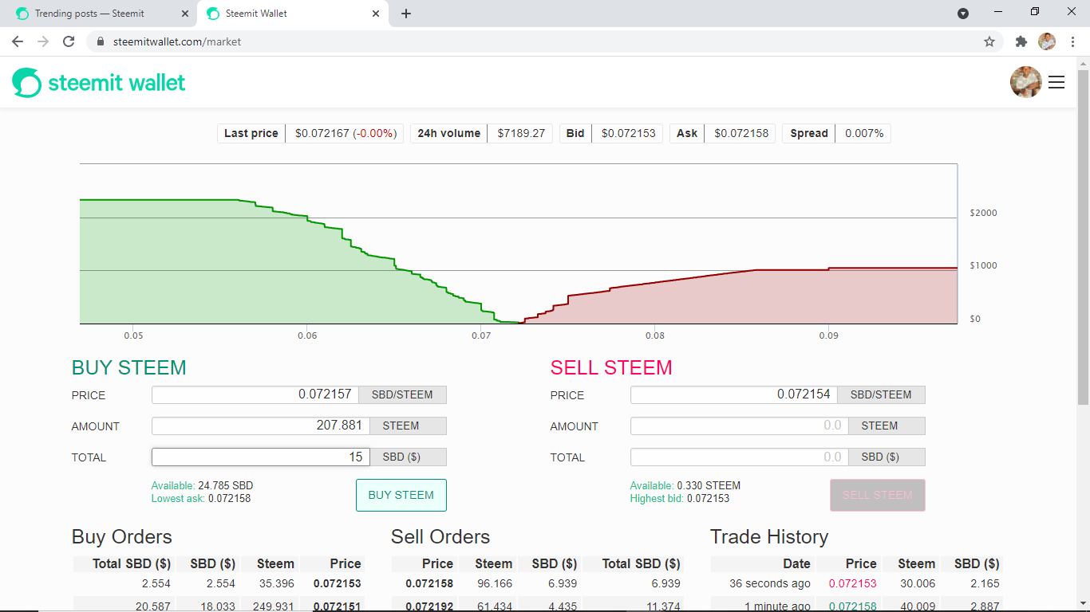1090x612 pixels.
Task: Open the hamburger menu icon
Action: point(1056,82)
